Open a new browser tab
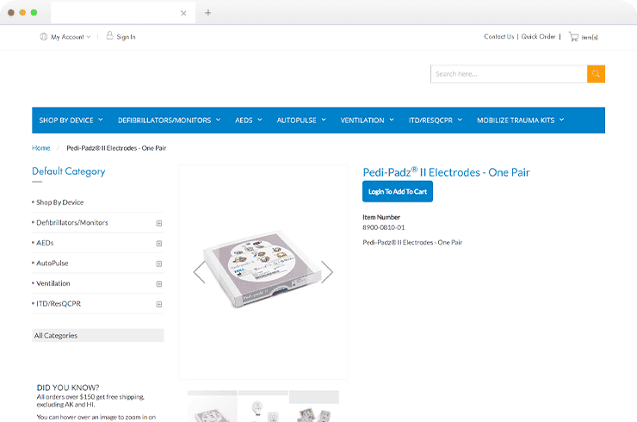Screen dimensions: 637x422 (x=208, y=13)
